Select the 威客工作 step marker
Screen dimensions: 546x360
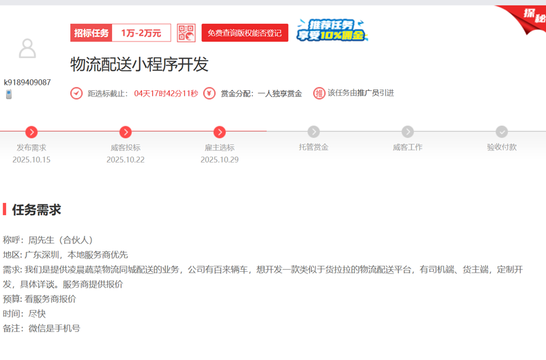click(x=407, y=132)
